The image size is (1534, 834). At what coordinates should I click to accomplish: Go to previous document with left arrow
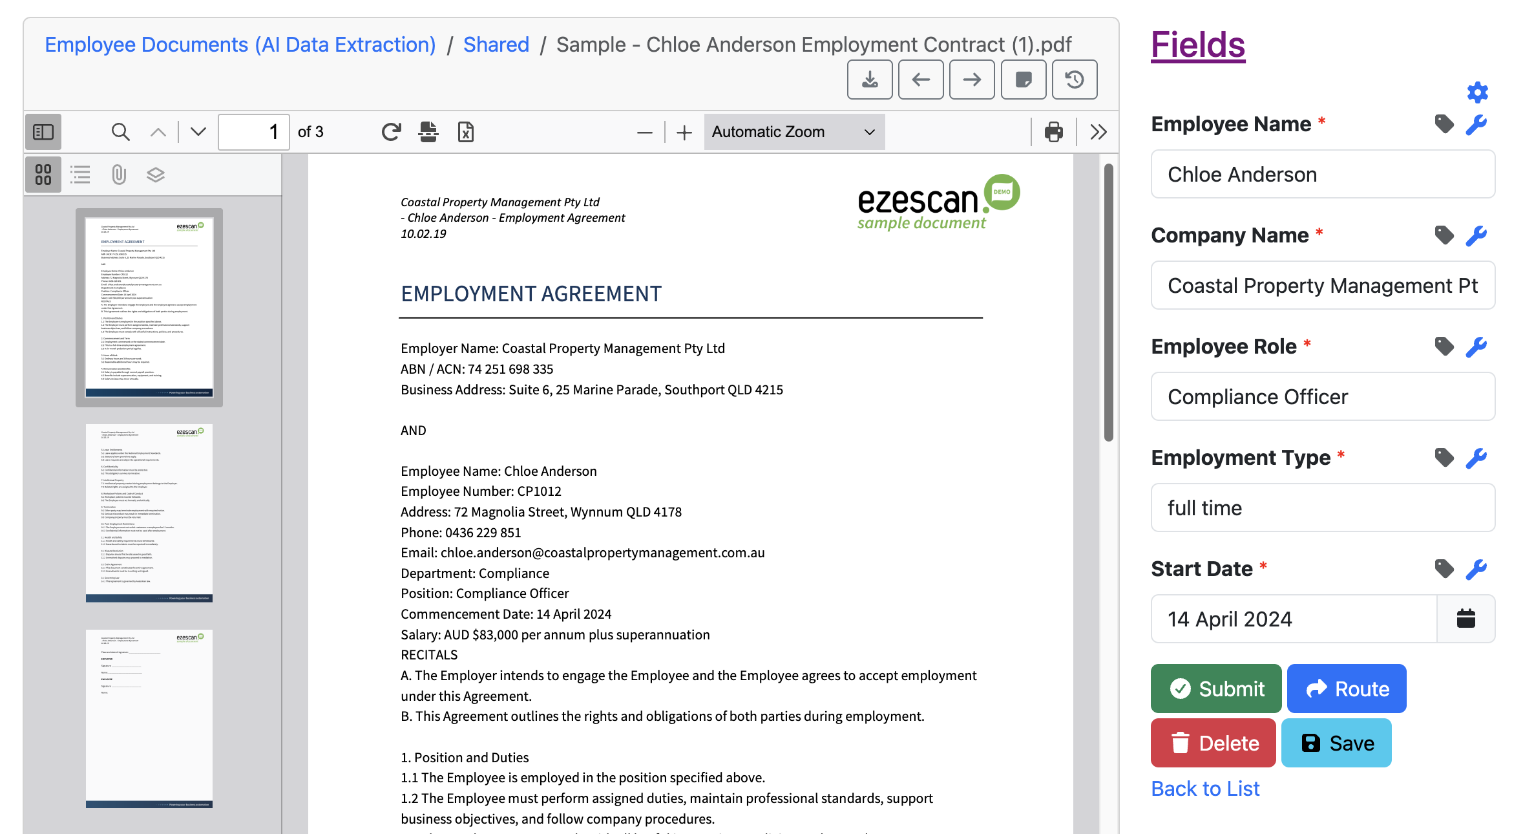[921, 80]
